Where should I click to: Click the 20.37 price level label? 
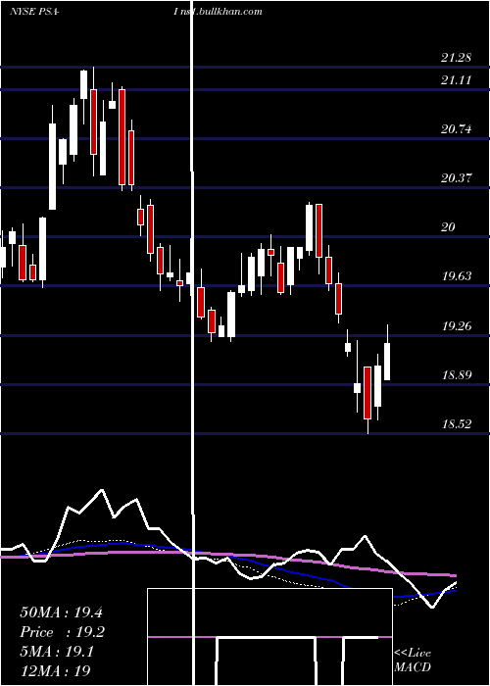click(x=456, y=178)
